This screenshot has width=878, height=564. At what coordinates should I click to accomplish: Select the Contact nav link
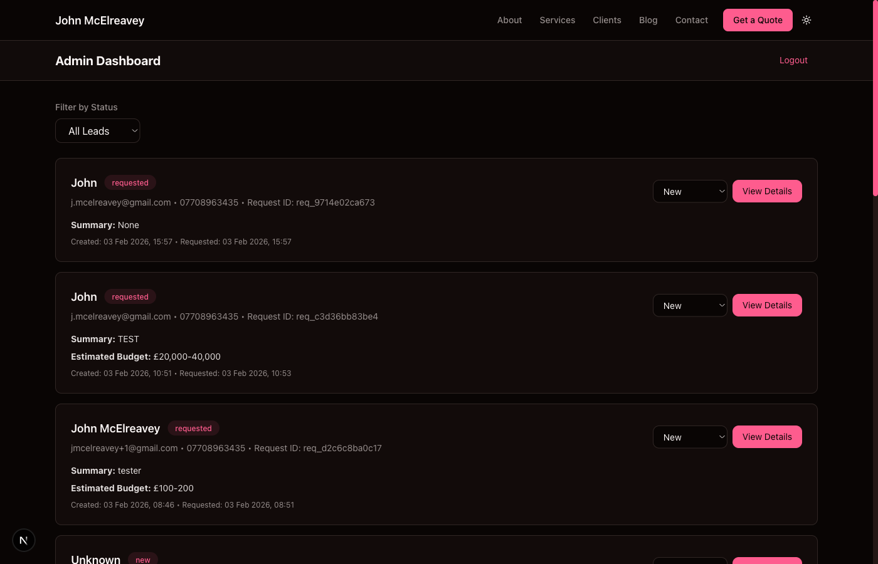click(691, 20)
